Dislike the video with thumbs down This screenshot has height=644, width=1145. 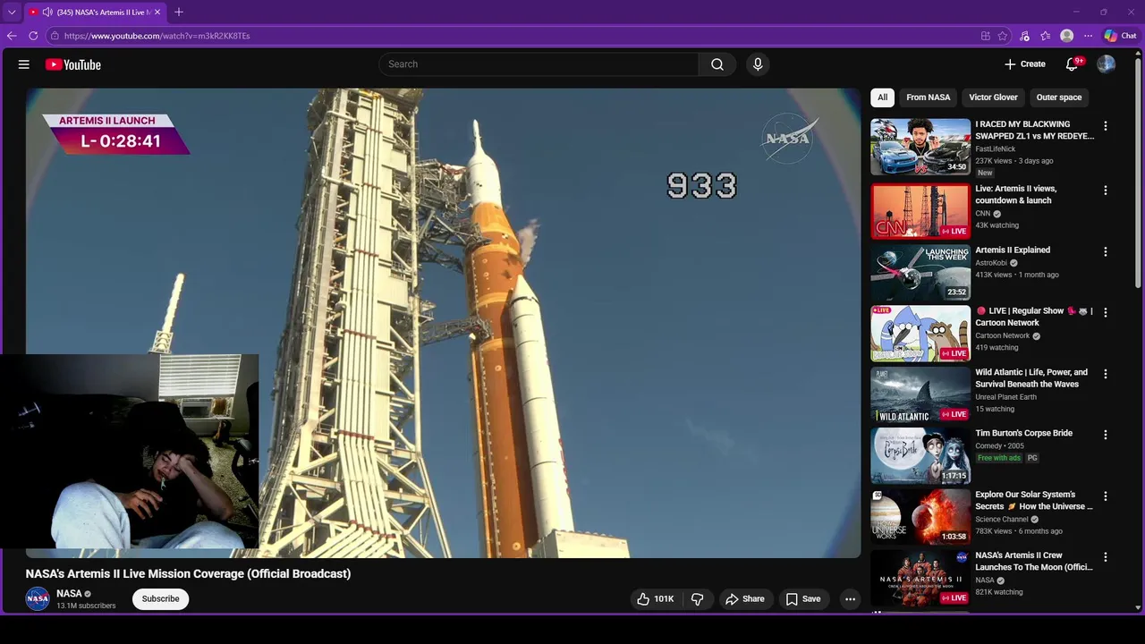698,599
